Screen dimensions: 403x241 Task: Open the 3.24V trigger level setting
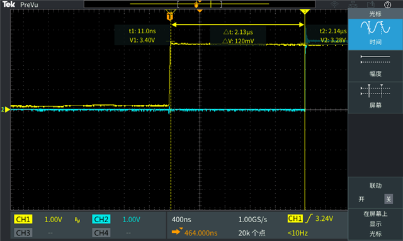[x=324, y=218]
